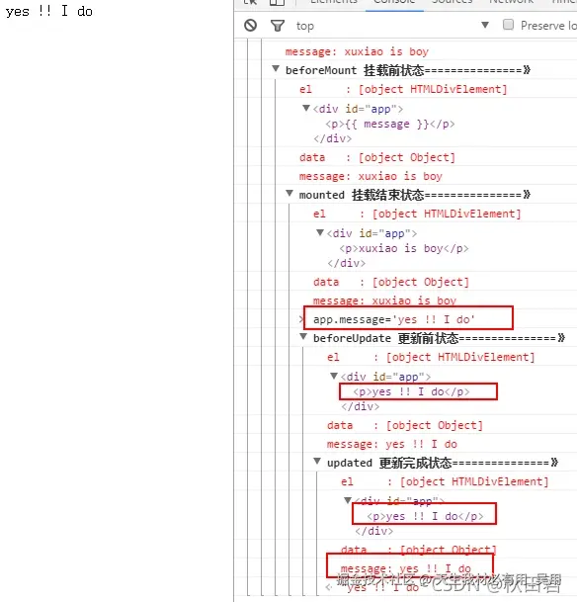Collapse div#app node under beforeMount
Screen dimensions: 577x602
click(x=306, y=108)
